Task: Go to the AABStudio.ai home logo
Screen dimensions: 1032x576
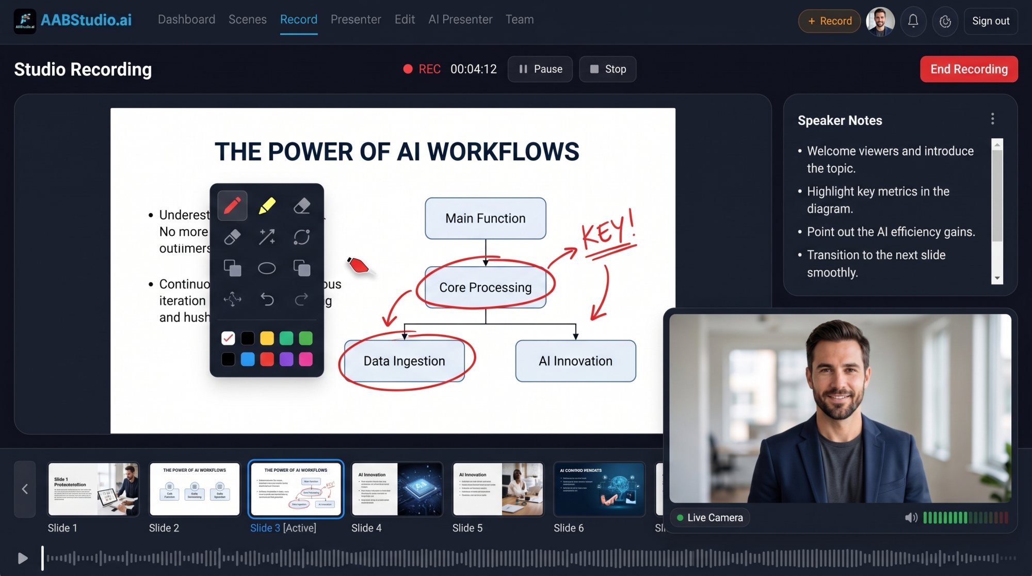Action: [x=73, y=21]
